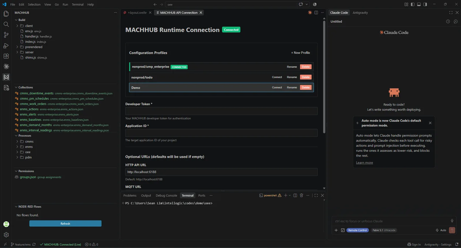Focus the Developer Token input field
The width and height of the screenshot is (461, 248).
(x=221, y=111)
